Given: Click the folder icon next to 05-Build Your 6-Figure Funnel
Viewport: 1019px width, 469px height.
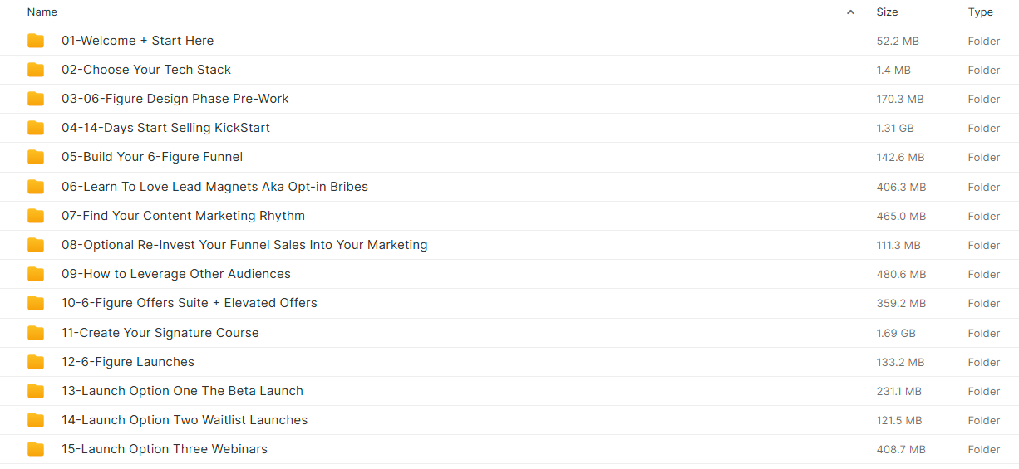Looking at the screenshot, I should (36, 157).
